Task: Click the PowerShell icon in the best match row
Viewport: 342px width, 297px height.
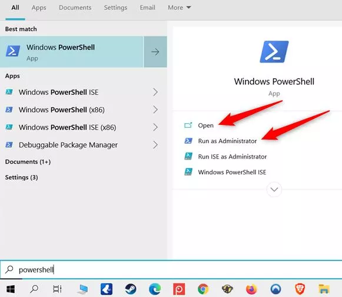Action: [x=13, y=51]
